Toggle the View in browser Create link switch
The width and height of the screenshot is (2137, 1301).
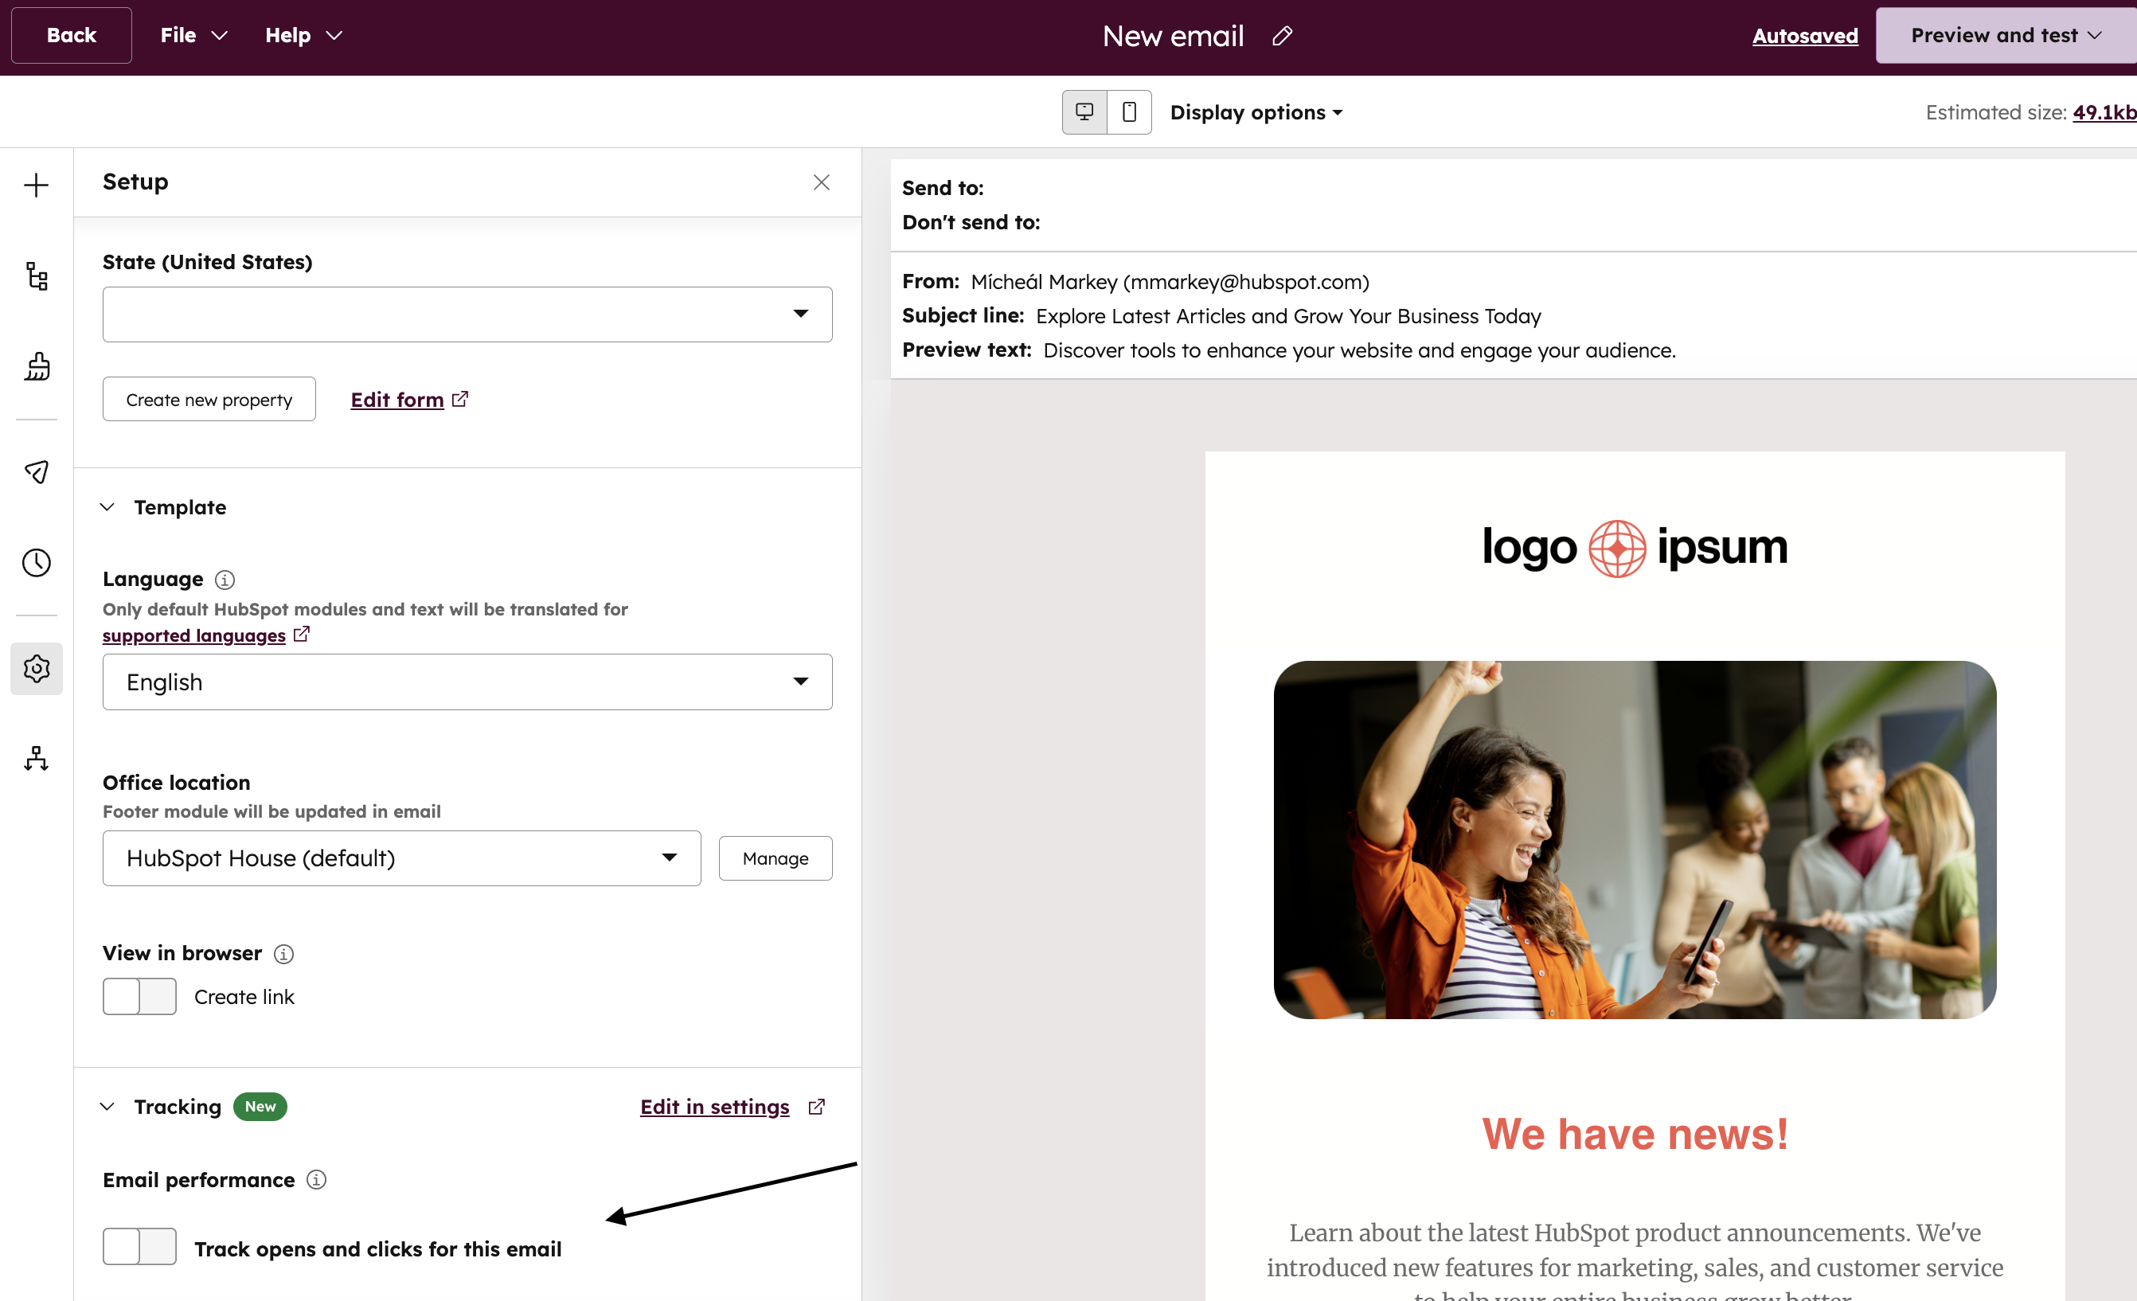click(x=139, y=997)
